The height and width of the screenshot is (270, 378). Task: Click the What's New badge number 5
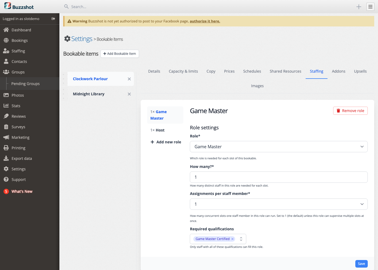coord(6,191)
